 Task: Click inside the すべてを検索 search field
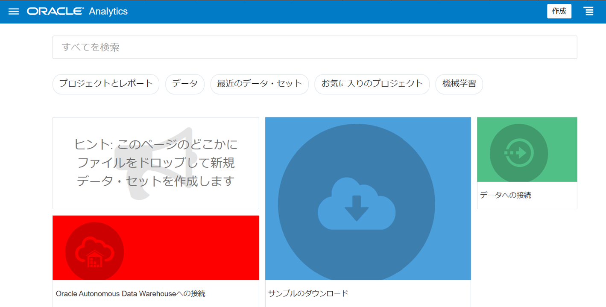[x=314, y=47]
